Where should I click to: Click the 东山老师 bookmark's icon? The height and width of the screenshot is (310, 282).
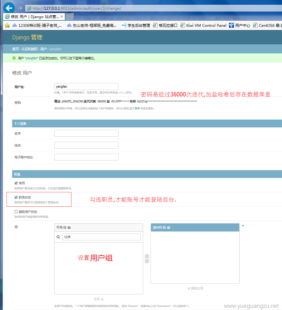point(69,25)
